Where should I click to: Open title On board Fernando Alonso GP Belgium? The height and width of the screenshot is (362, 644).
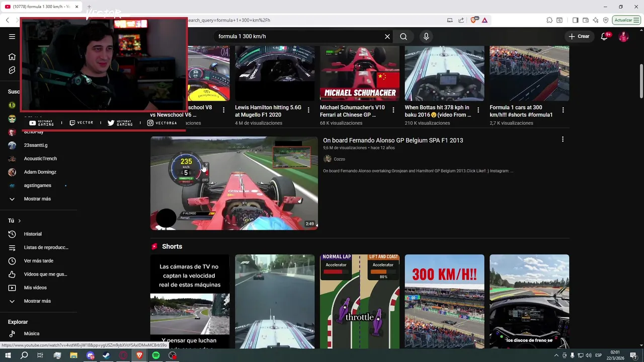coord(393,140)
